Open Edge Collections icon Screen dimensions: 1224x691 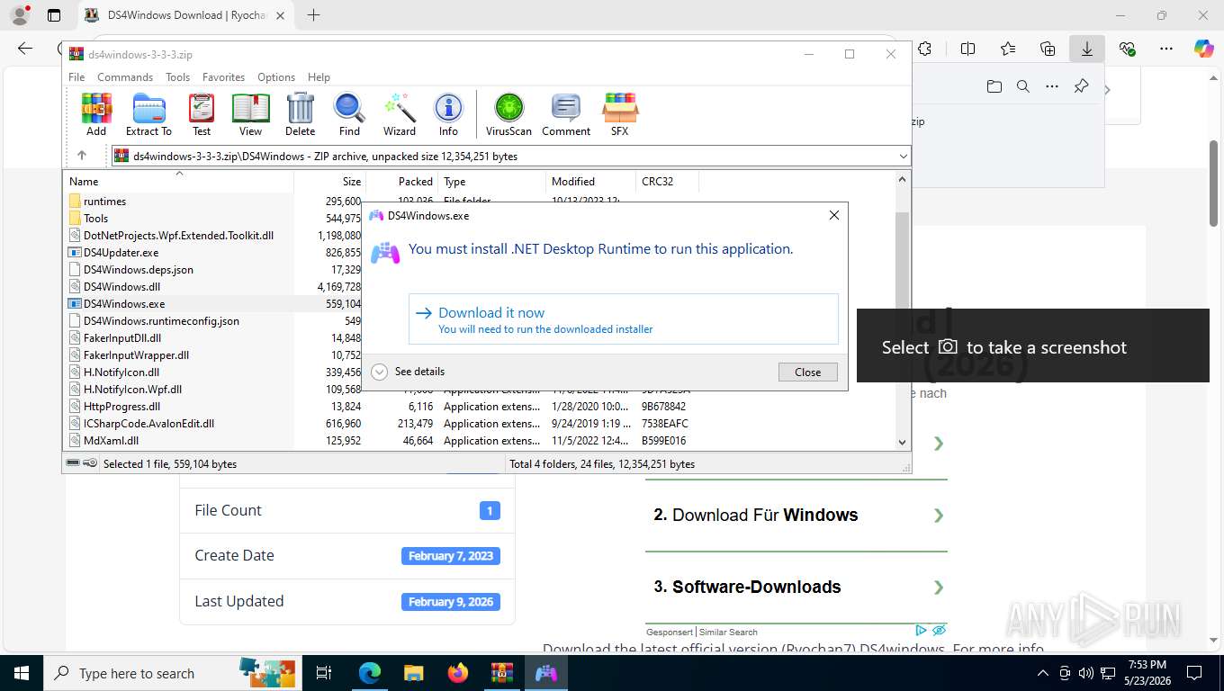[x=1048, y=49]
